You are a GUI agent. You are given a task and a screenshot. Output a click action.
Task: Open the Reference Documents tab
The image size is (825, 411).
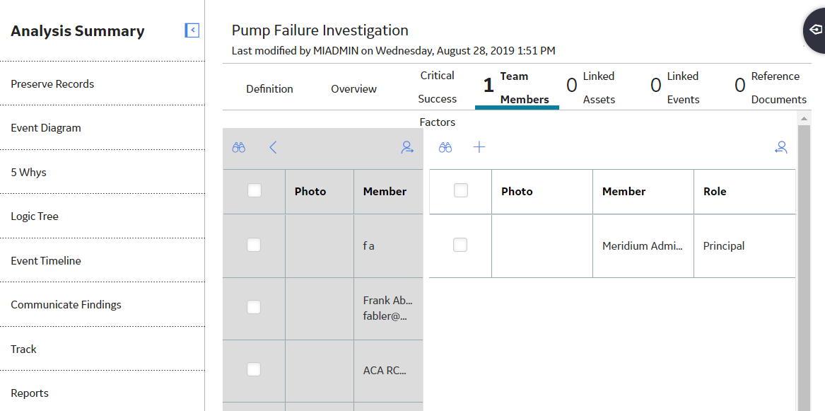click(771, 88)
